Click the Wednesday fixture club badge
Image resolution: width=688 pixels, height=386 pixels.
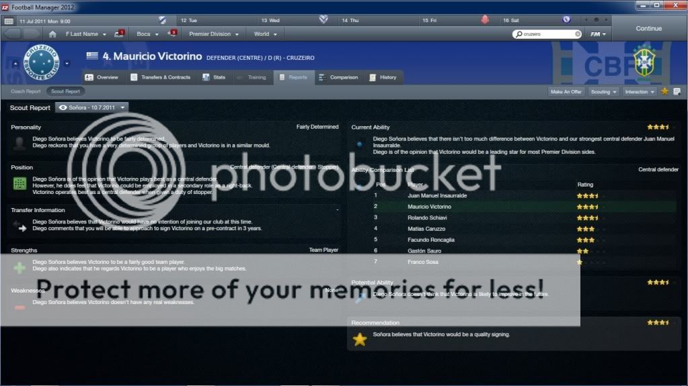pos(323,19)
